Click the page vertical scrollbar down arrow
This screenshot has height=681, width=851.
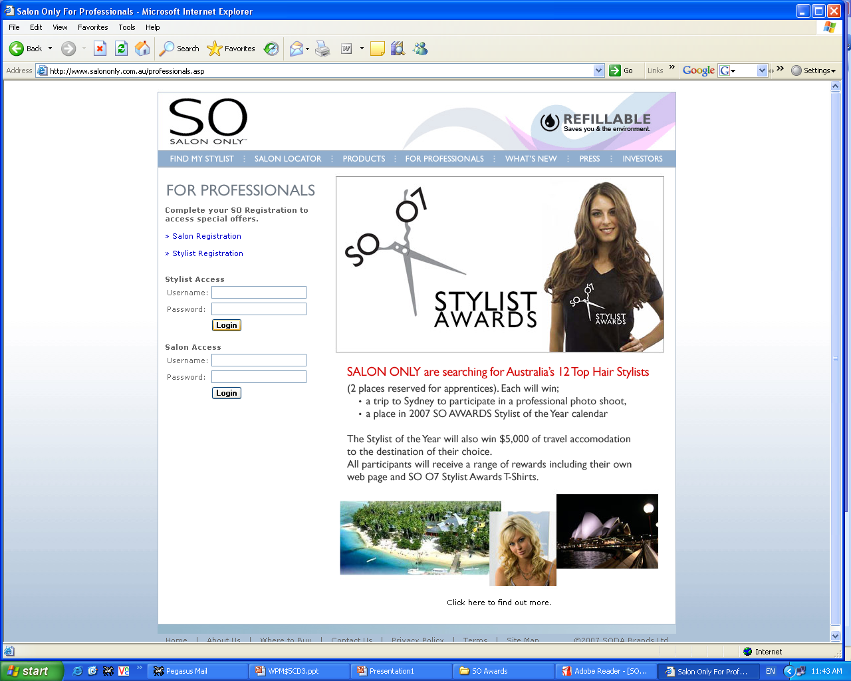tap(836, 636)
